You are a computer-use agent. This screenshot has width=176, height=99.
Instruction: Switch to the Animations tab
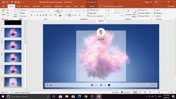tap(47, 6)
